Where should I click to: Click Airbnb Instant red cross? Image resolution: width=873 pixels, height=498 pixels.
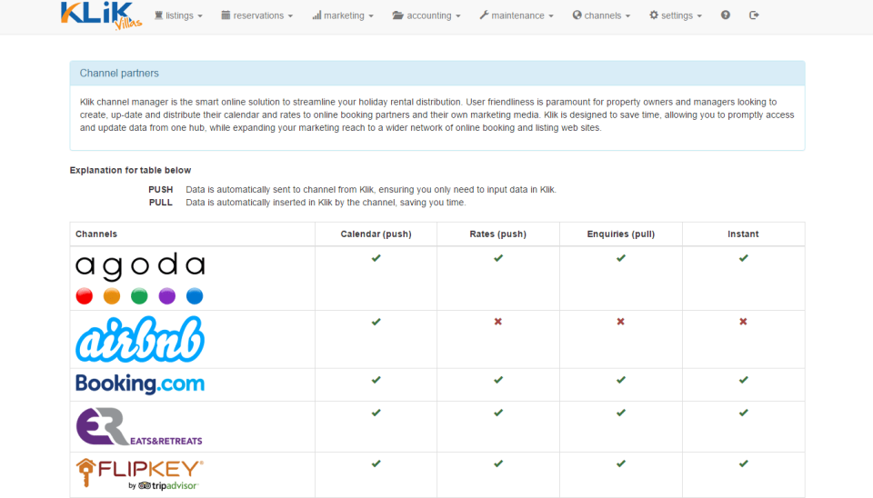(x=743, y=322)
